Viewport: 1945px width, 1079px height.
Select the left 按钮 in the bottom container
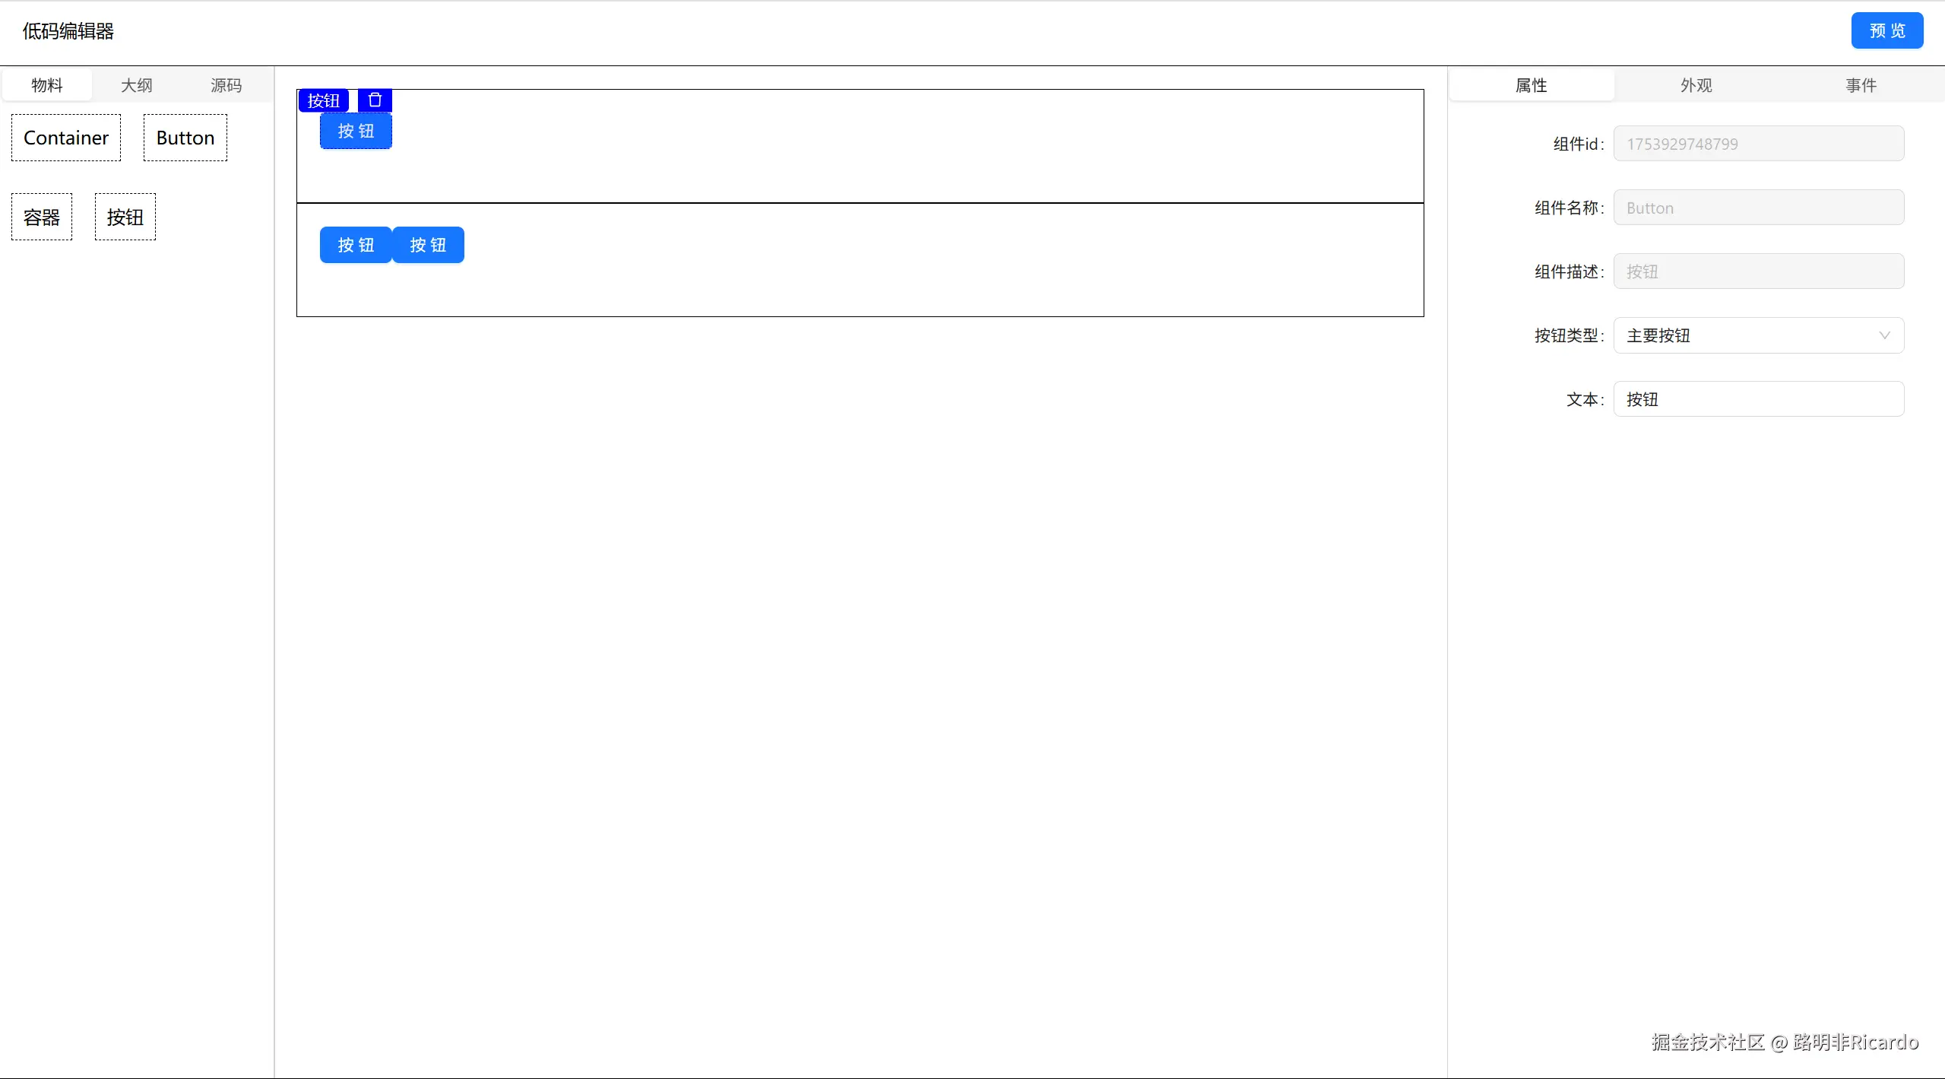coord(356,245)
